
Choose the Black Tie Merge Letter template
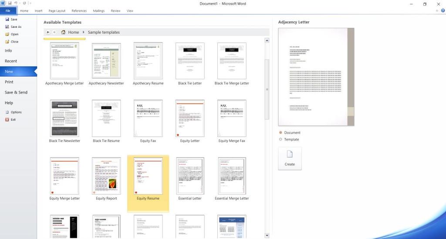click(x=232, y=64)
